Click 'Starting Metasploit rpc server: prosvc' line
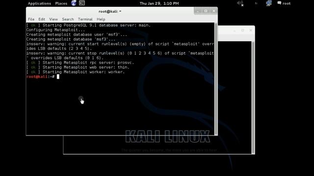Screen dimensions: 314x176 pos(80,63)
